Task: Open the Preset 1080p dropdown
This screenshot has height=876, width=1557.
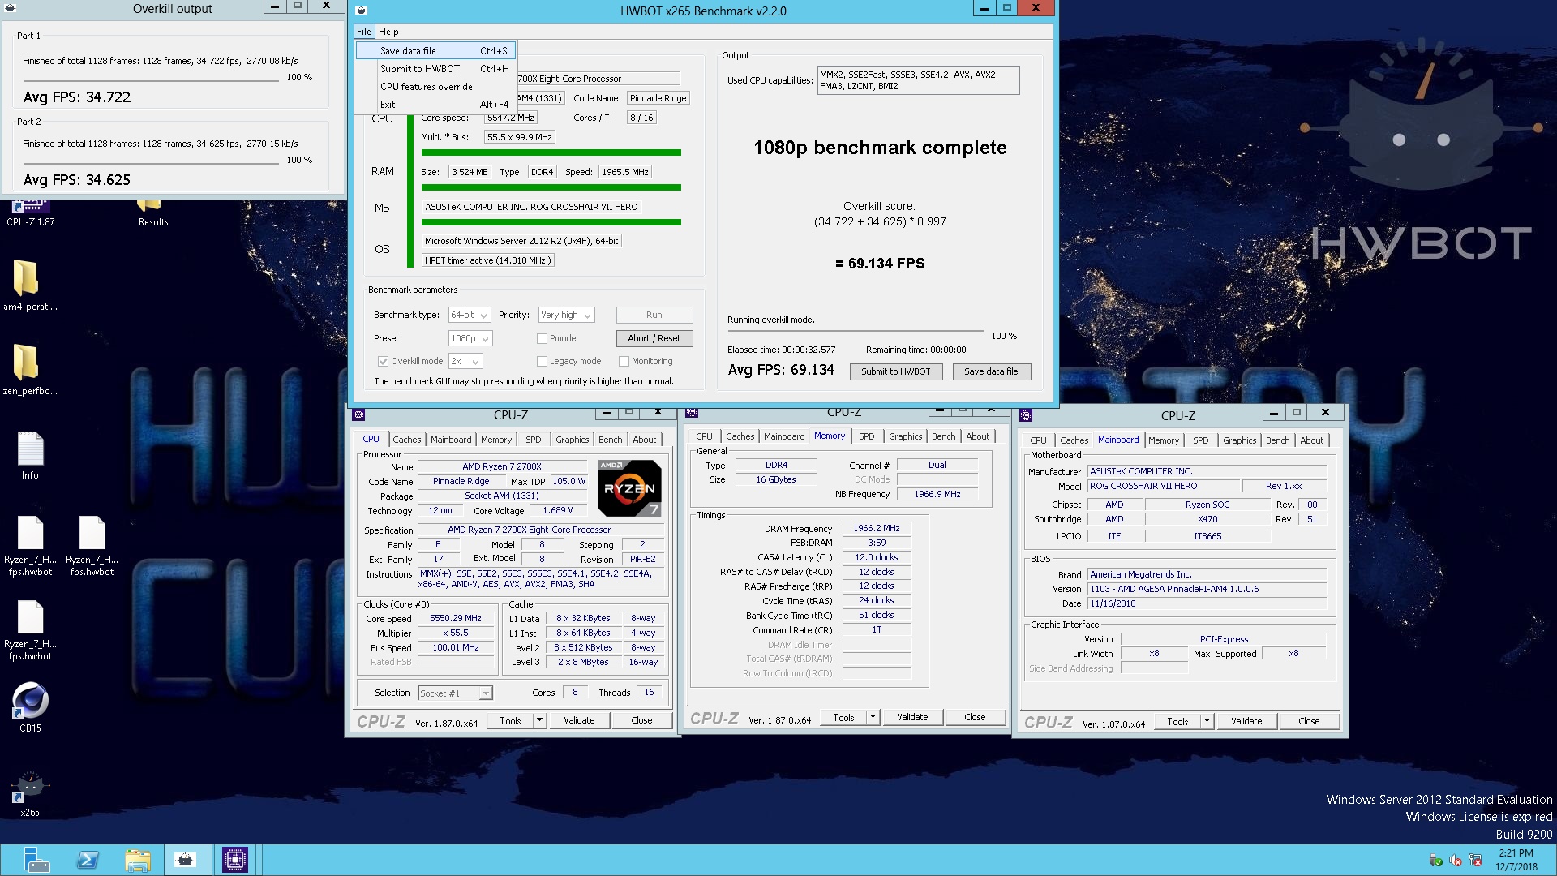Action: 470,338
